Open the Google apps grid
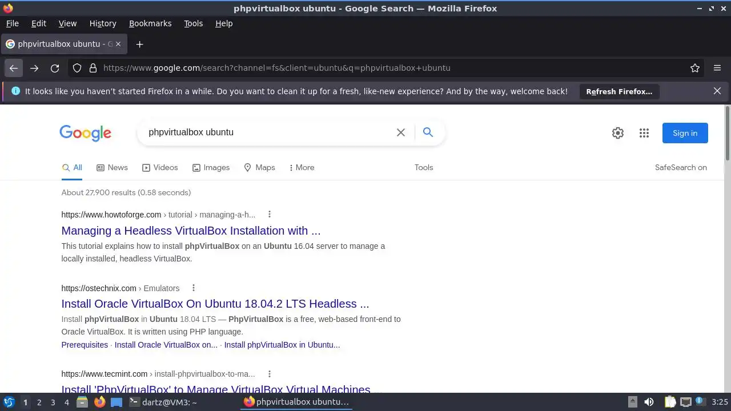This screenshot has height=411, width=731. click(644, 133)
